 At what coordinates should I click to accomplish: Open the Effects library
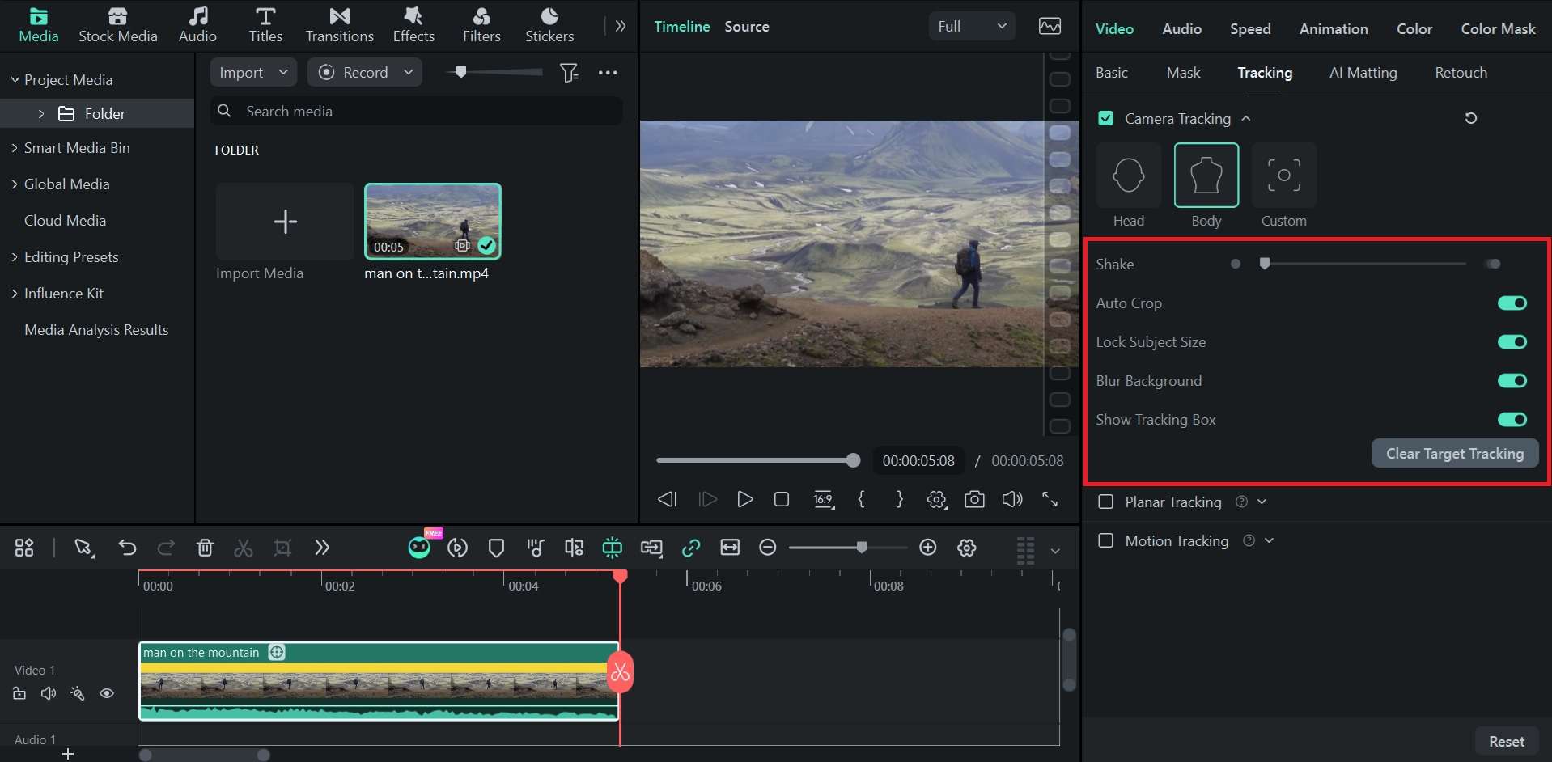point(413,25)
